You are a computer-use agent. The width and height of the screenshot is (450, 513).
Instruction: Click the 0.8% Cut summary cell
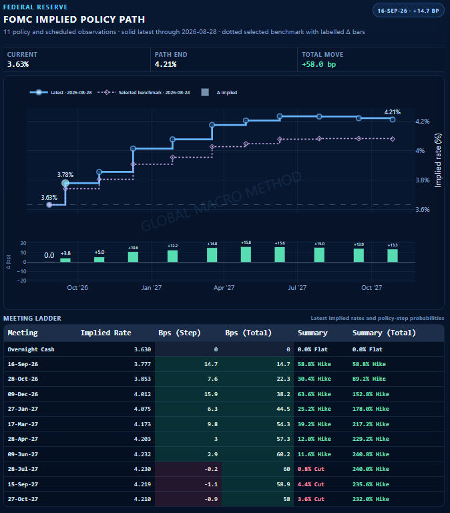coord(311,469)
